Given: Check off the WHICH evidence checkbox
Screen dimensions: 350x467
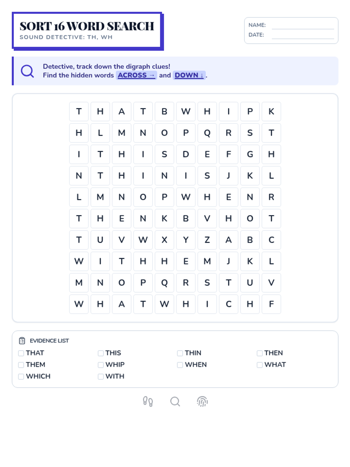Looking at the screenshot, I should (21, 377).
